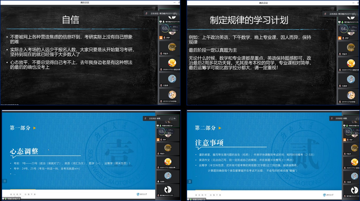The height and width of the screenshot is (201, 360).
Task: Toggle 无面者 microphone icon in 心态调整 window
Action: (158, 181)
